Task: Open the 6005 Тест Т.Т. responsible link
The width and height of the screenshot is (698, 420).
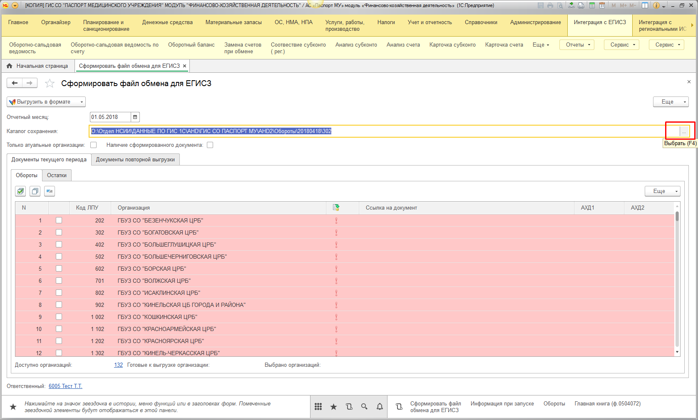Action: [x=65, y=386]
